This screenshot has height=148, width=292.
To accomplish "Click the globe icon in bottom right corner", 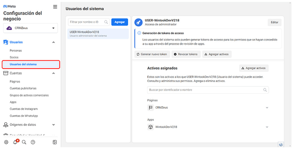I will coord(281,144).
